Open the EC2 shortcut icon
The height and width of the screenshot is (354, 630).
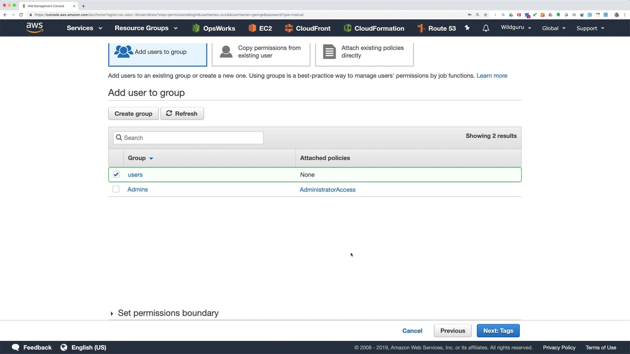pos(252,28)
